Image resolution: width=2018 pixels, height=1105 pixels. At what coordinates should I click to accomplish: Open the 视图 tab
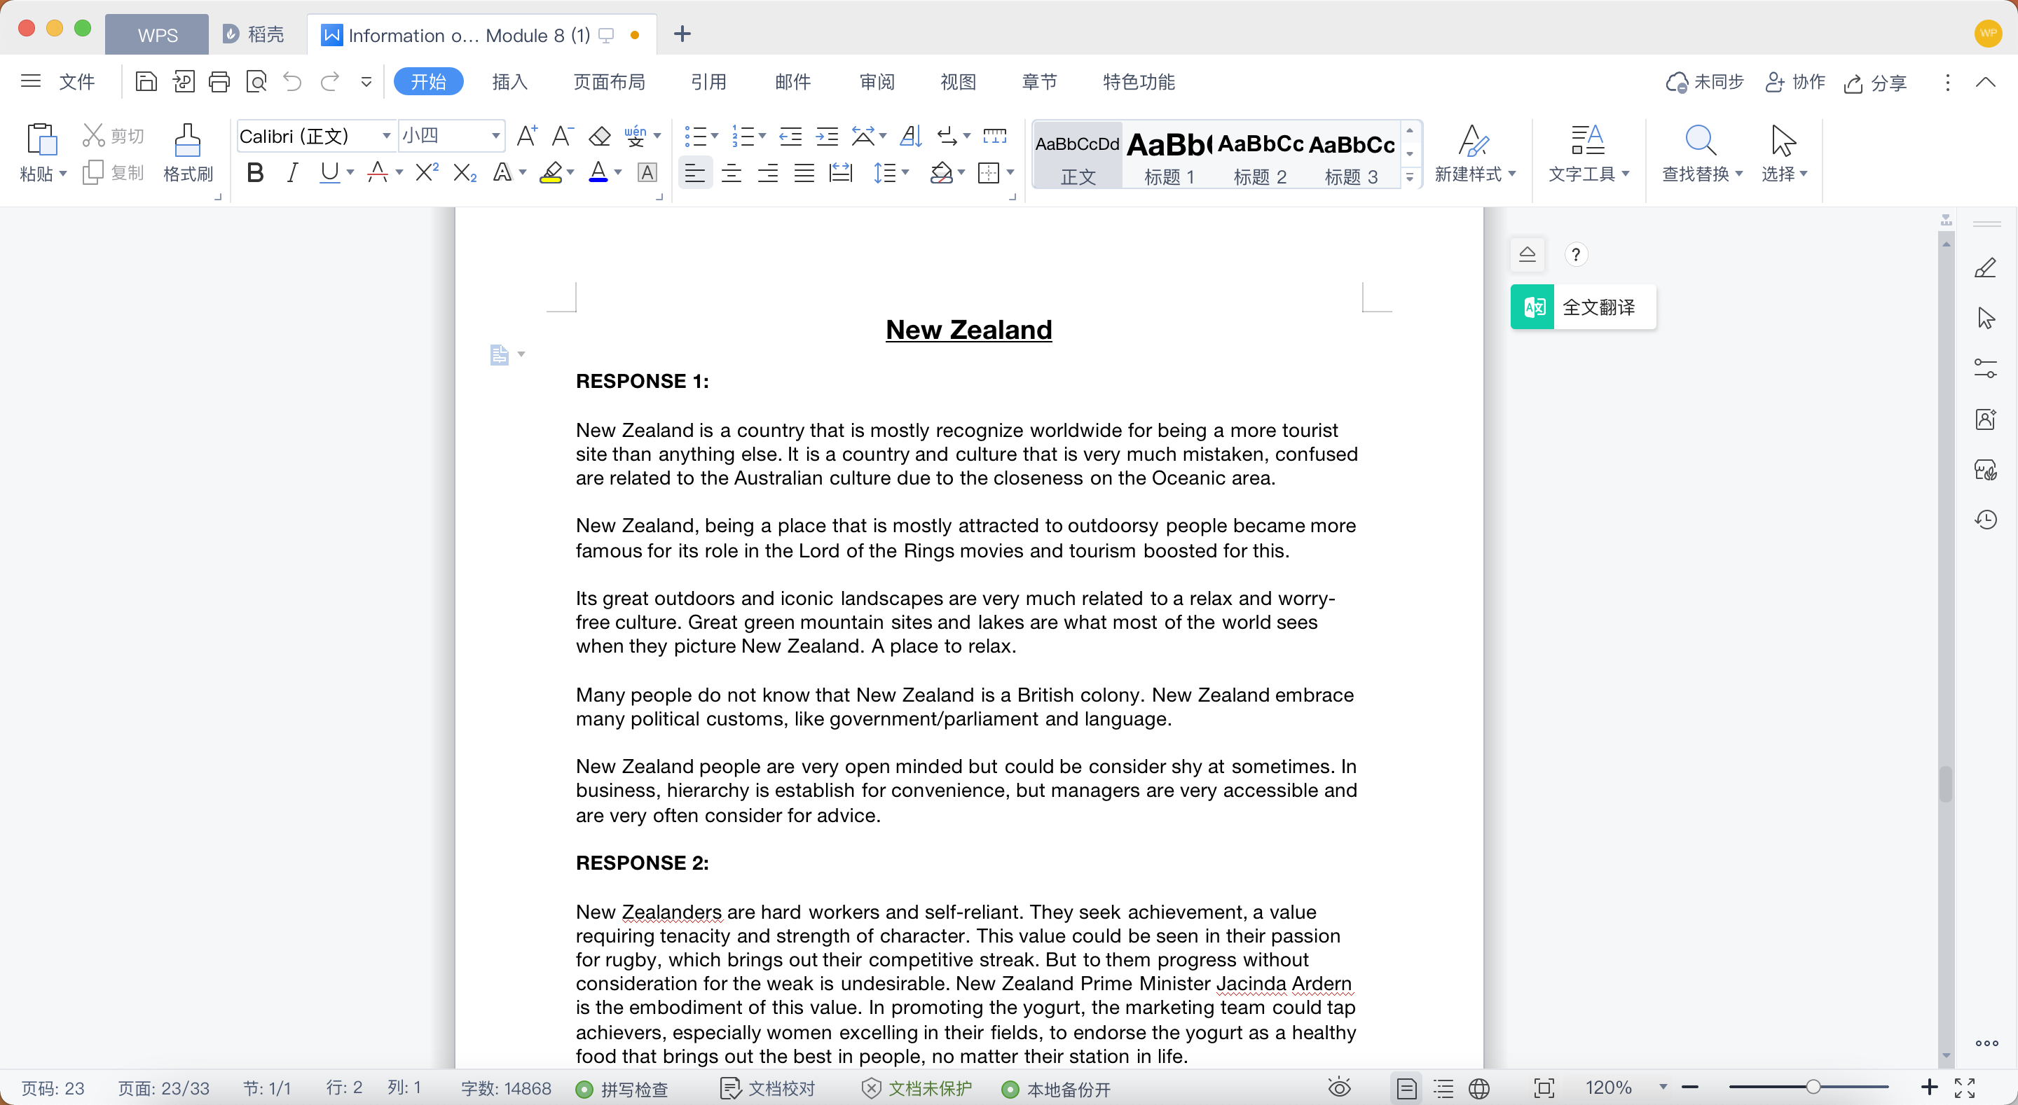pyautogui.click(x=958, y=81)
